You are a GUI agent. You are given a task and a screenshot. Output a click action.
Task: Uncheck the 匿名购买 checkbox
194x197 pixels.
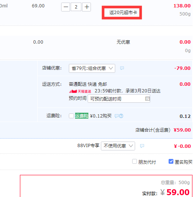click(x=171, y=162)
